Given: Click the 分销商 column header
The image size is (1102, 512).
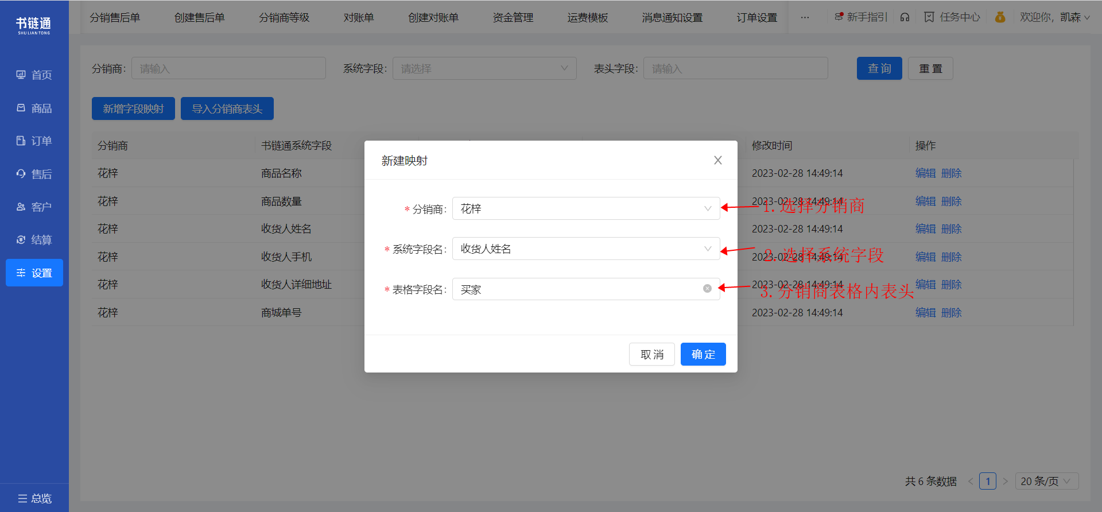Looking at the screenshot, I should click(112, 145).
